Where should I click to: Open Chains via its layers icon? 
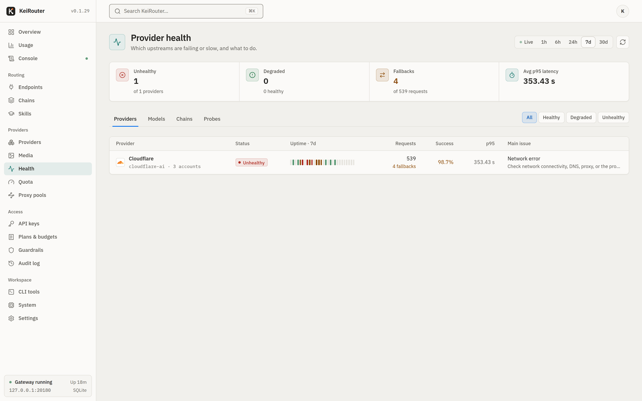click(x=11, y=101)
